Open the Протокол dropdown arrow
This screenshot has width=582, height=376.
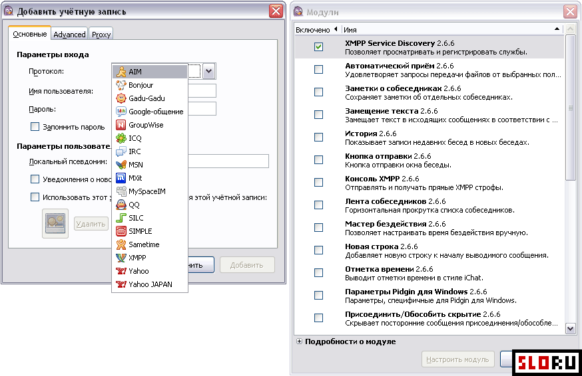(x=209, y=71)
